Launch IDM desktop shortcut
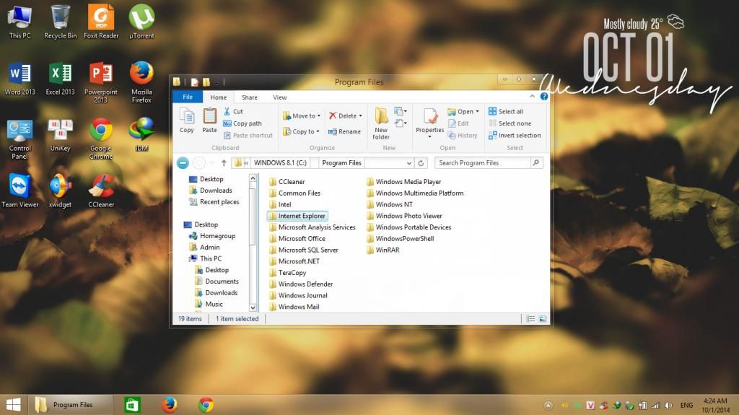The width and height of the screenshot is (739, 415). pyautogui.click(x=141, y=135)
